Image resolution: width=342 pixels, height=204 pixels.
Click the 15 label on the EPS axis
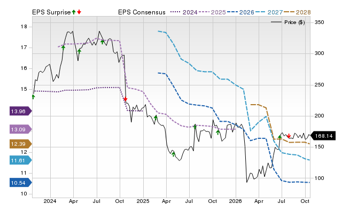tap(24, 89)
